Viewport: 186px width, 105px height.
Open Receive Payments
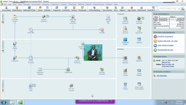77,58
